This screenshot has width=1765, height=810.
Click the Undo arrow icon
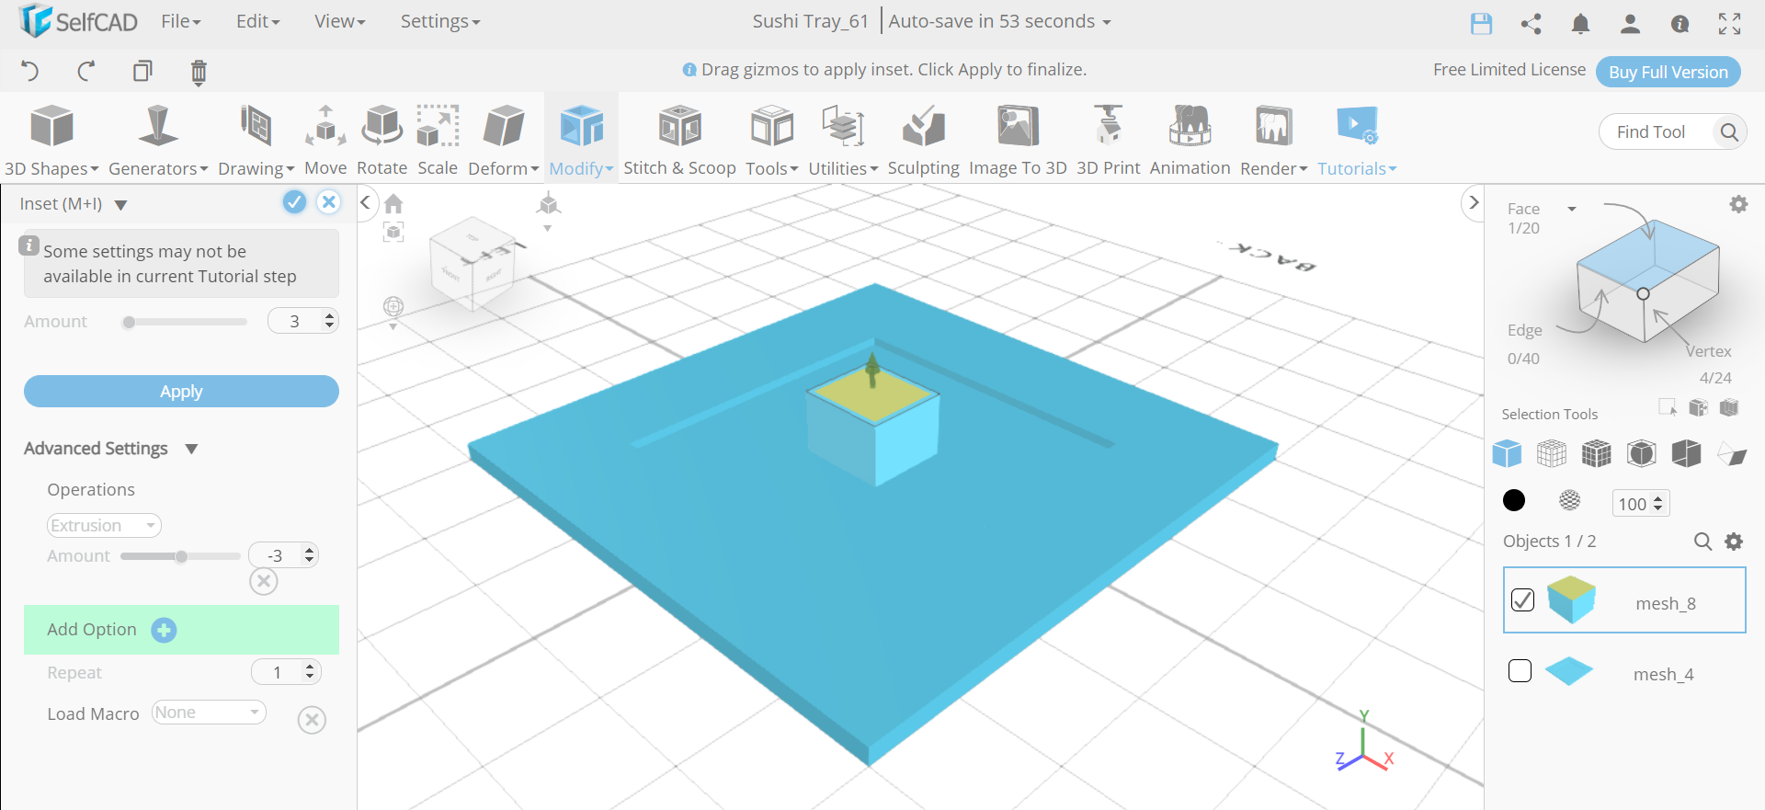pos(30,71)
